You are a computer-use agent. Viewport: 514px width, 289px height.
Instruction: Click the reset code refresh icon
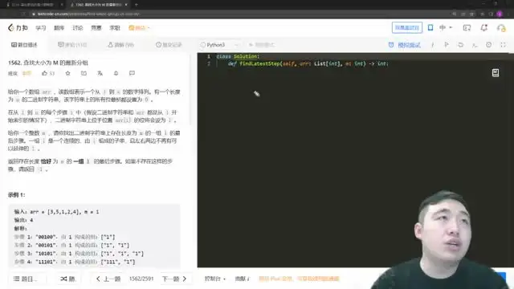point(460,45)
